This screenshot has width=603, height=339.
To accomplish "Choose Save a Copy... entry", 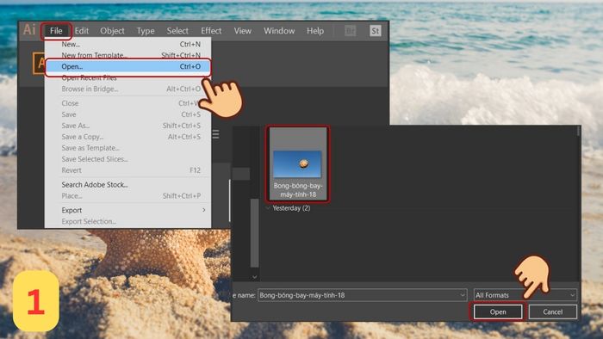I will click(x=128, y=137).
